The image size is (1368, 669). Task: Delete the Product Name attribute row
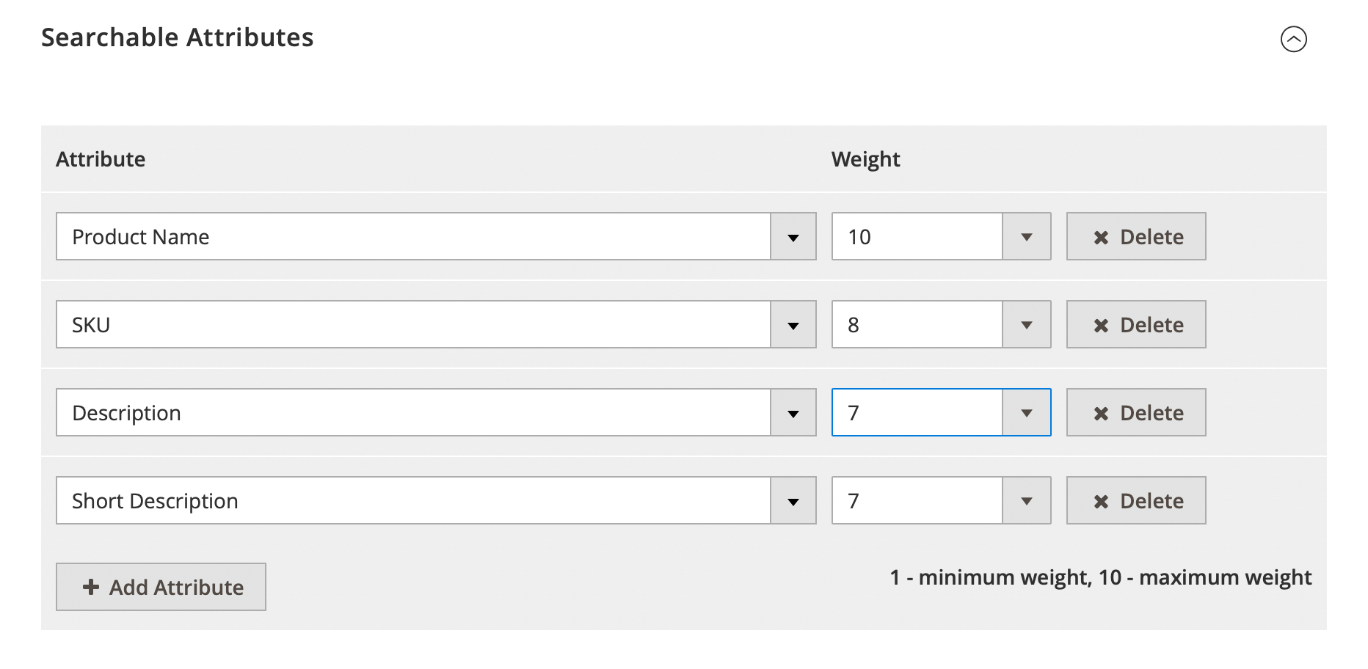(x=1151, y=237)
